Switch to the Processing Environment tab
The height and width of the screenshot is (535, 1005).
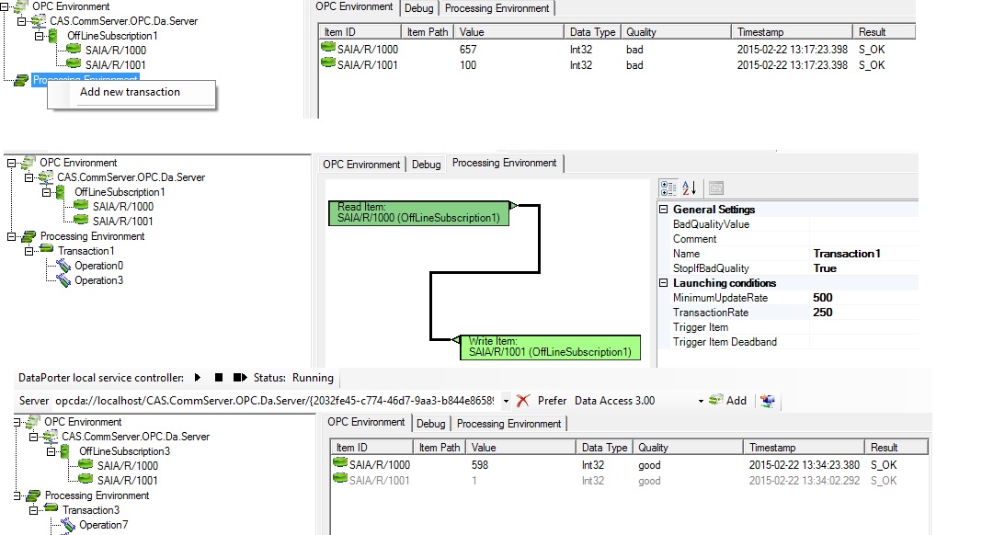coord(504,163)
